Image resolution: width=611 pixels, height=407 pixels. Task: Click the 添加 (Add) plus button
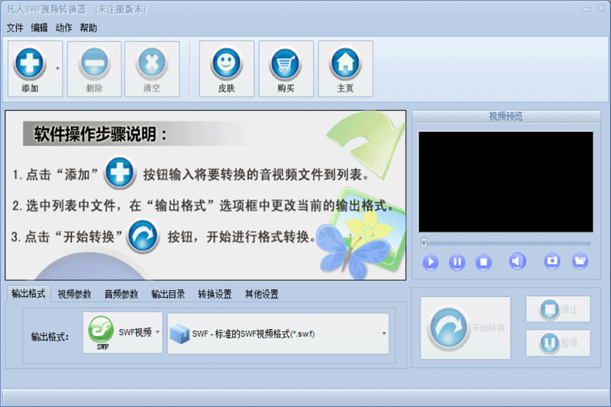(30, 69)
